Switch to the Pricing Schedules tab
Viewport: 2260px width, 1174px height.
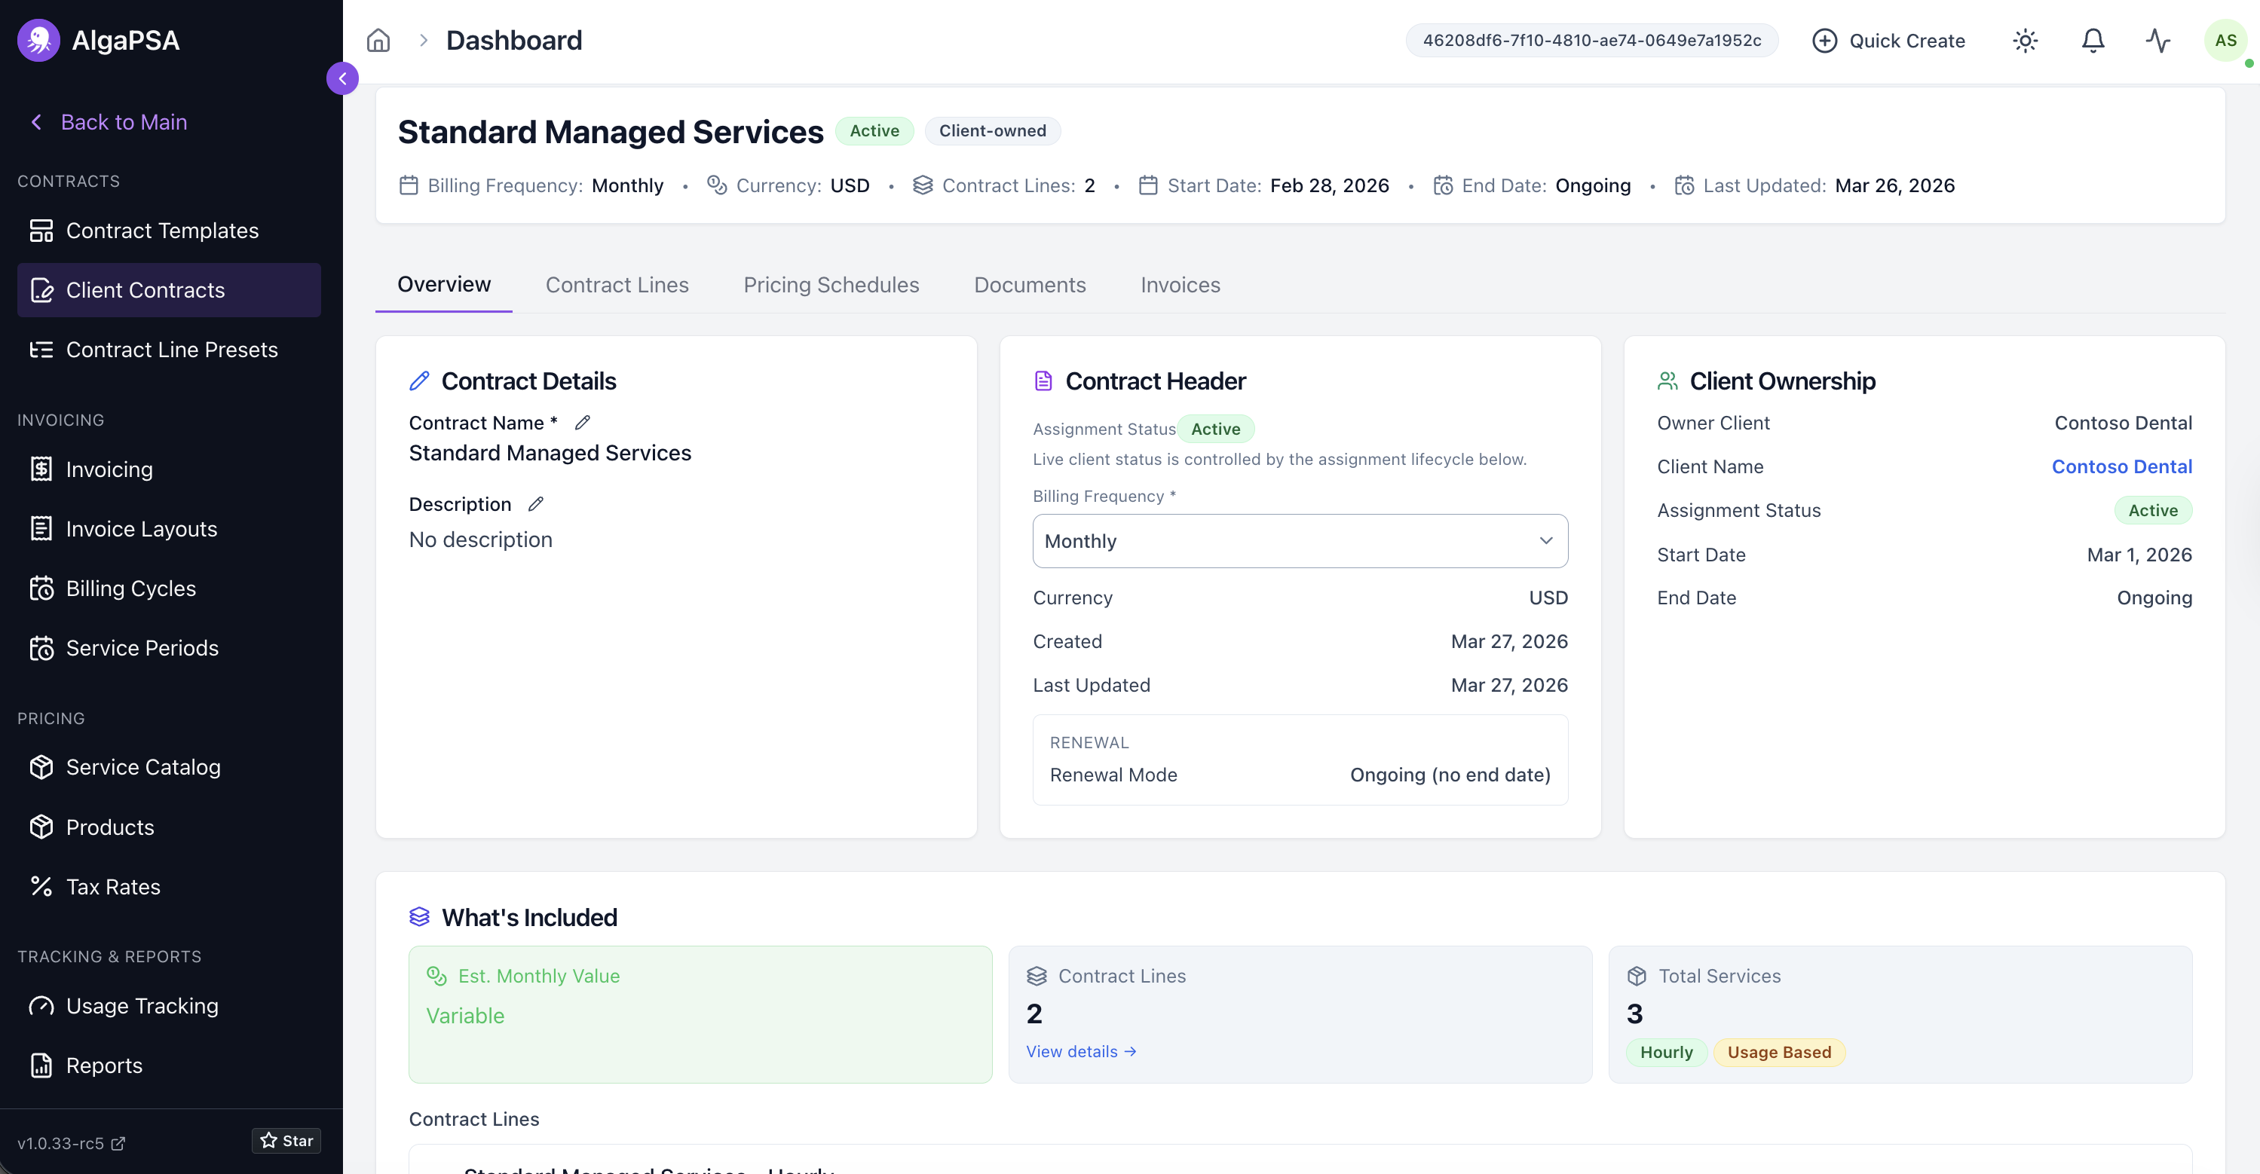(831, 285)
